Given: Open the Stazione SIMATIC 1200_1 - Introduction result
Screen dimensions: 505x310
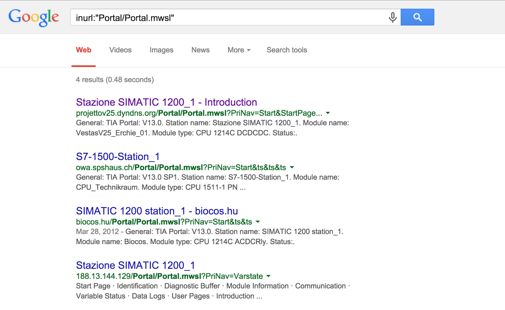Looking at the screenshot, I should pyautogui.click(x=166, y=102).
